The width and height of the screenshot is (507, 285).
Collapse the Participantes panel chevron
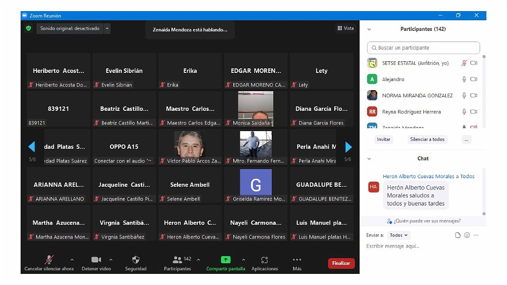point(369,29)
